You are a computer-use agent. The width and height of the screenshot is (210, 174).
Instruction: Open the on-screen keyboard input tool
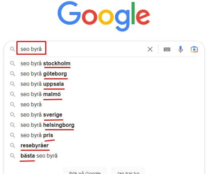[x=167, y=49]
